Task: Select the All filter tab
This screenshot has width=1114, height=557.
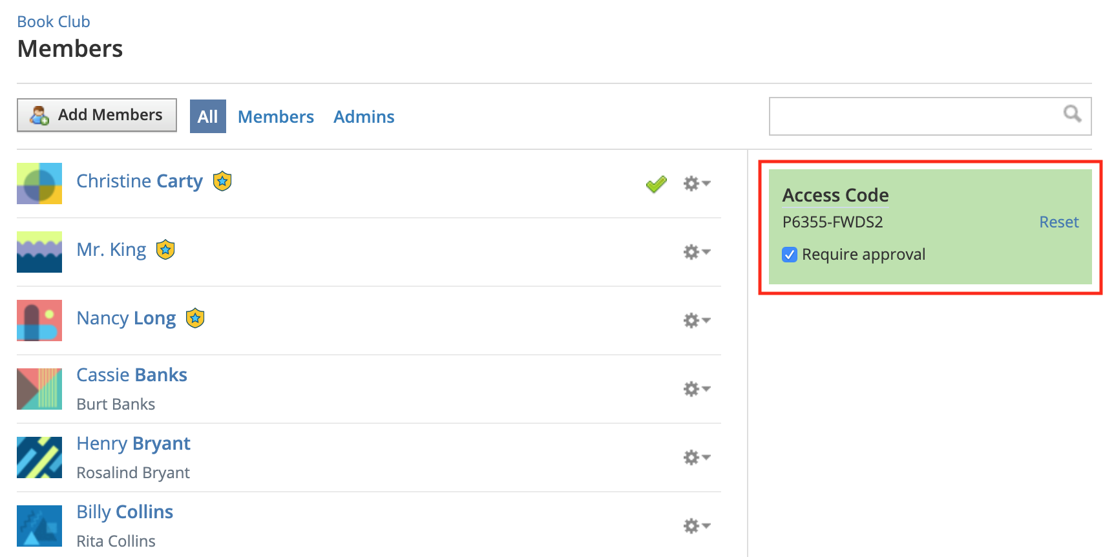Action: [207, 117]
